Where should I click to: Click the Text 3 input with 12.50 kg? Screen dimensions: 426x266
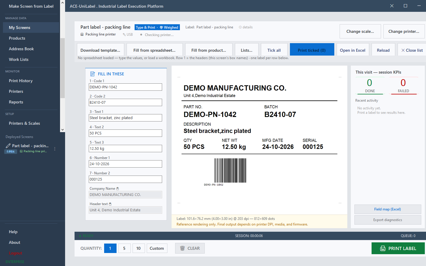click(x=125, y=148)
